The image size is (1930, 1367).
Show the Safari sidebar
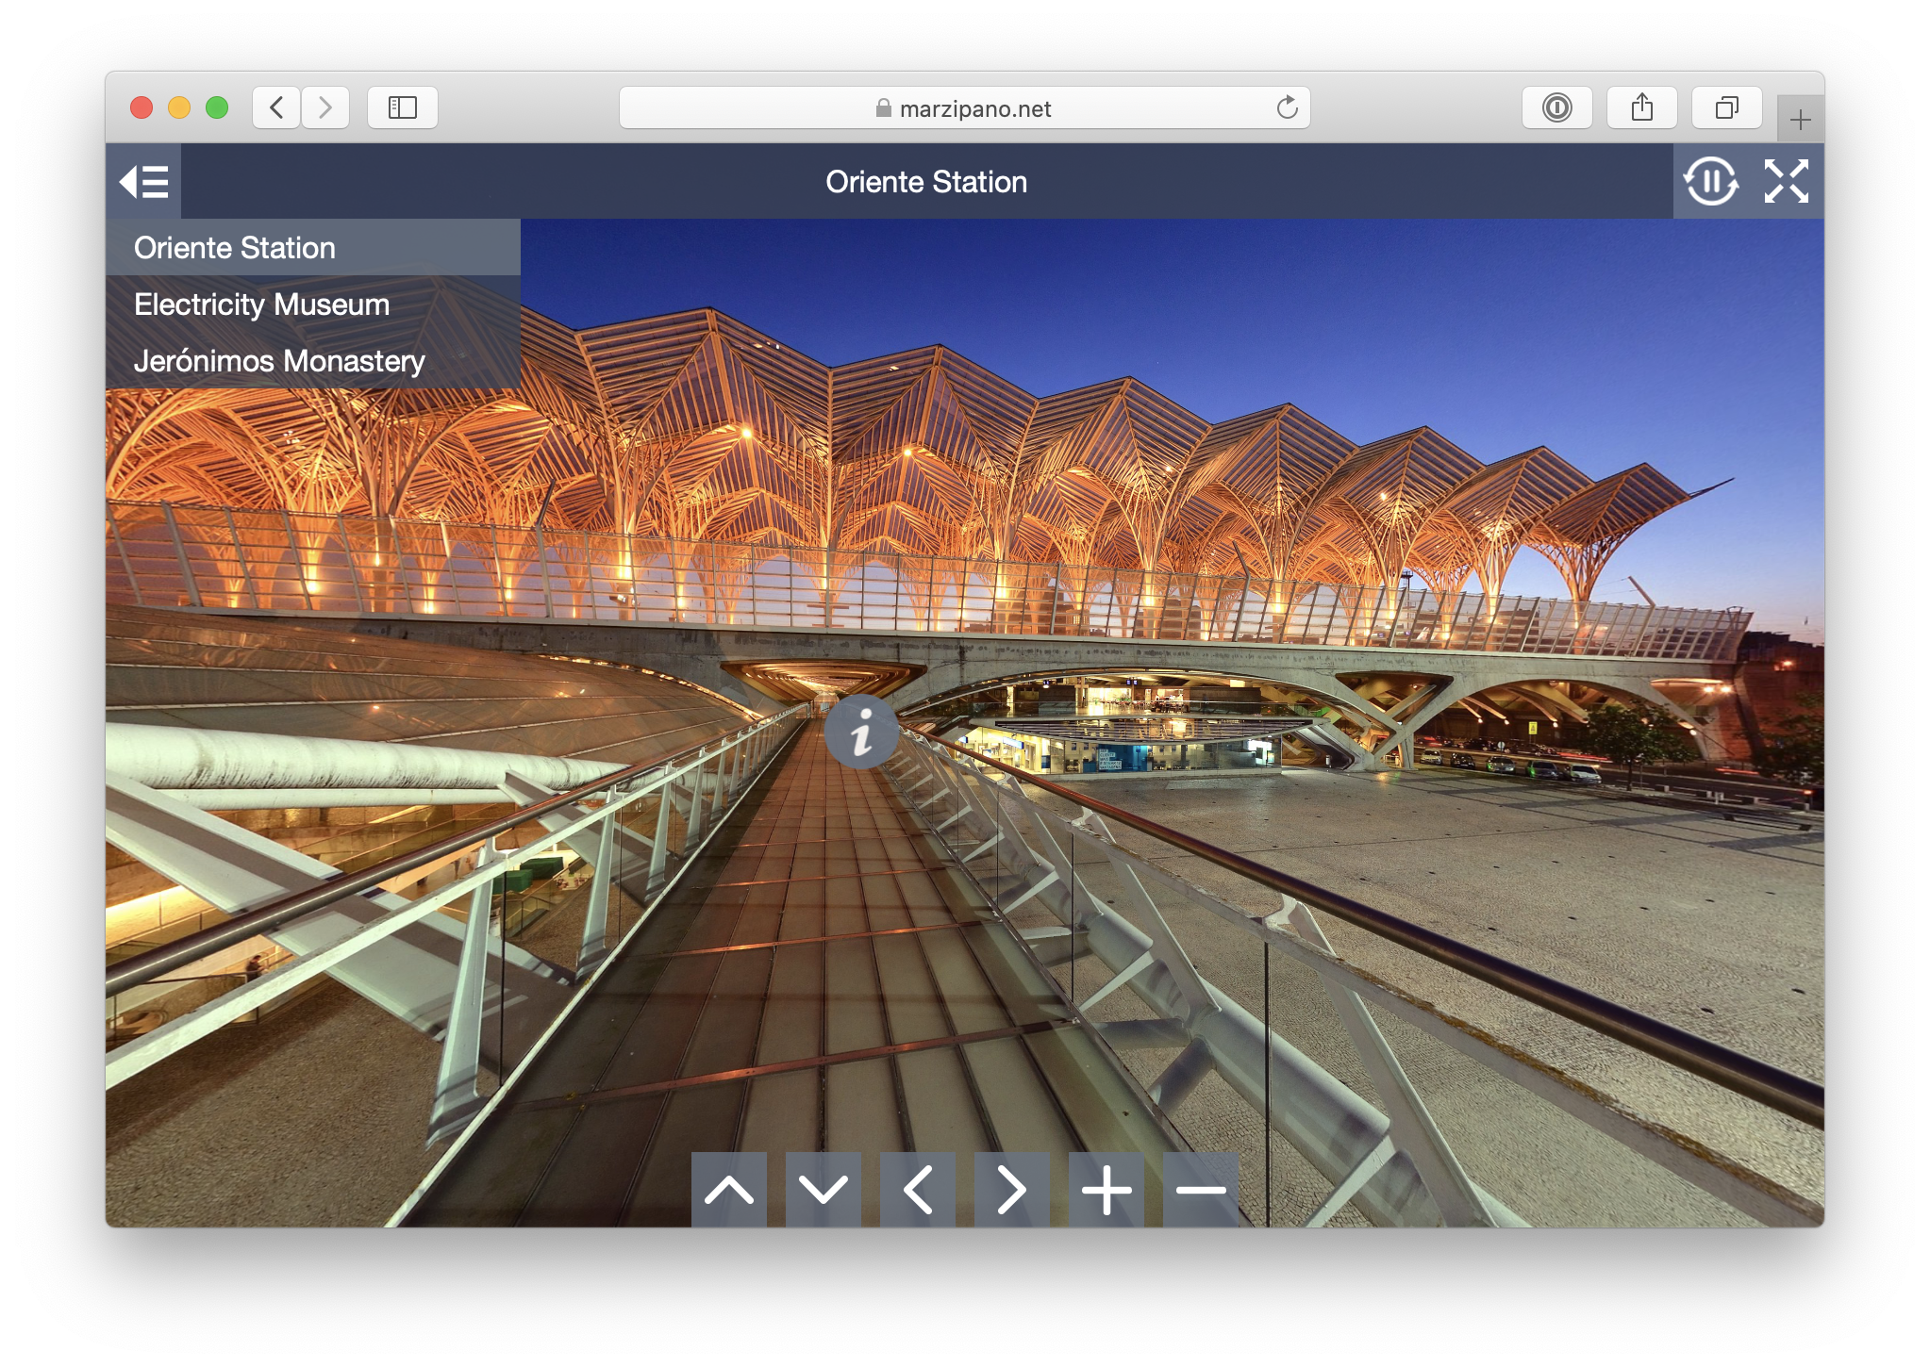(x=403, y=107)
